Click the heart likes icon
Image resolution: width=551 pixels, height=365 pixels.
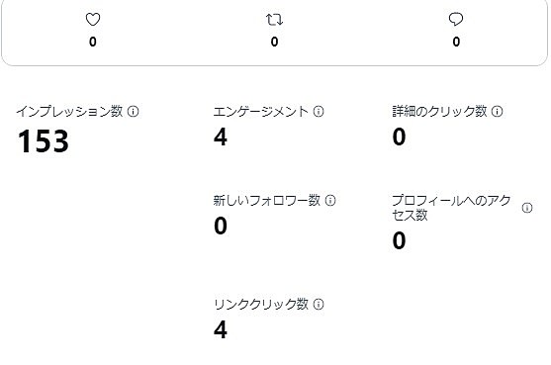click(x=93, y=20)
